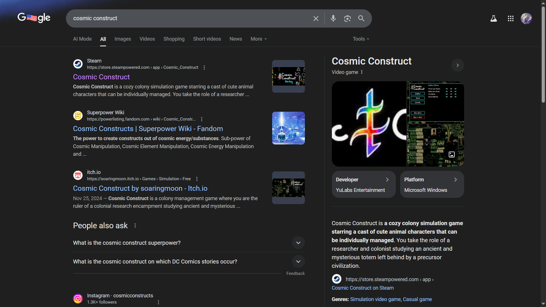Click the page vertical scrollbar thumb
This screenshot has width=546, height=307.
tap(543, 54)
